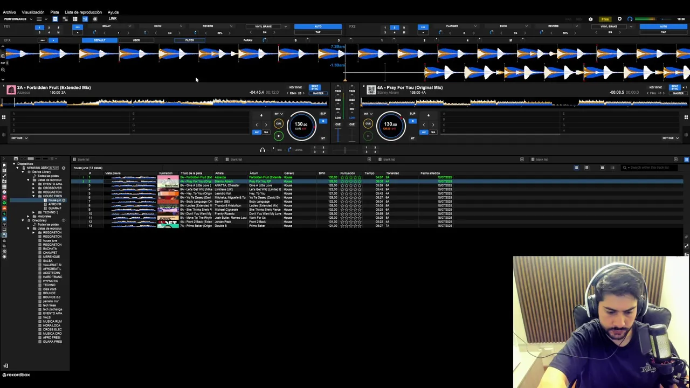Open the Ayuda menu
The height and width of the screenshot is (388, 690).
113,12
